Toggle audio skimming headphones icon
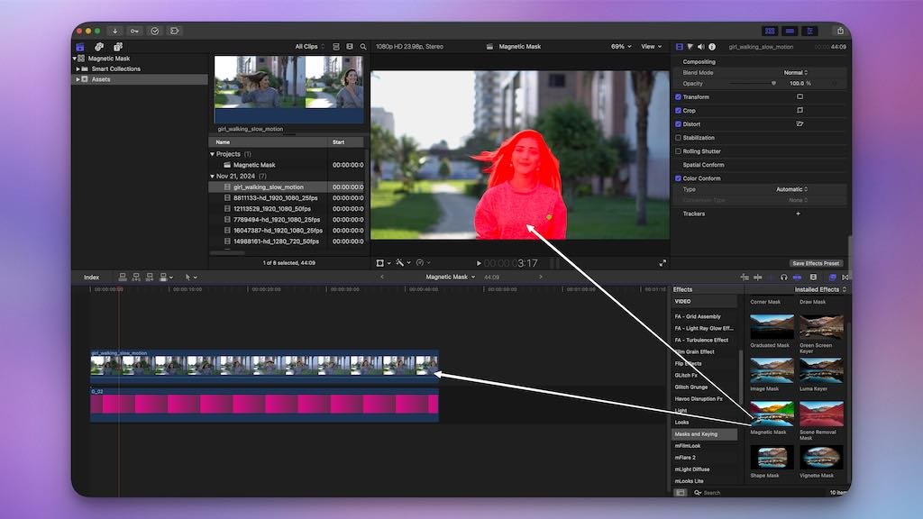 (x=783, y=278)
